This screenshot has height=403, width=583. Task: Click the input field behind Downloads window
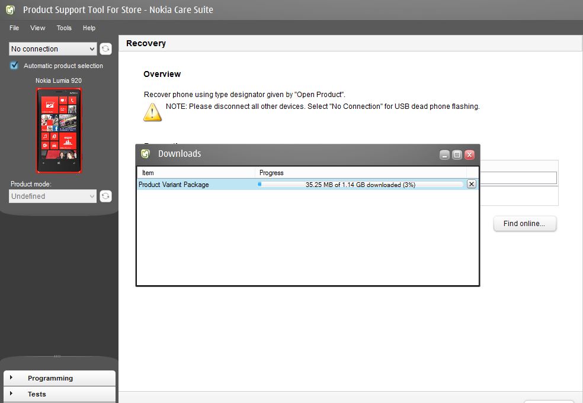click(518, 178)
